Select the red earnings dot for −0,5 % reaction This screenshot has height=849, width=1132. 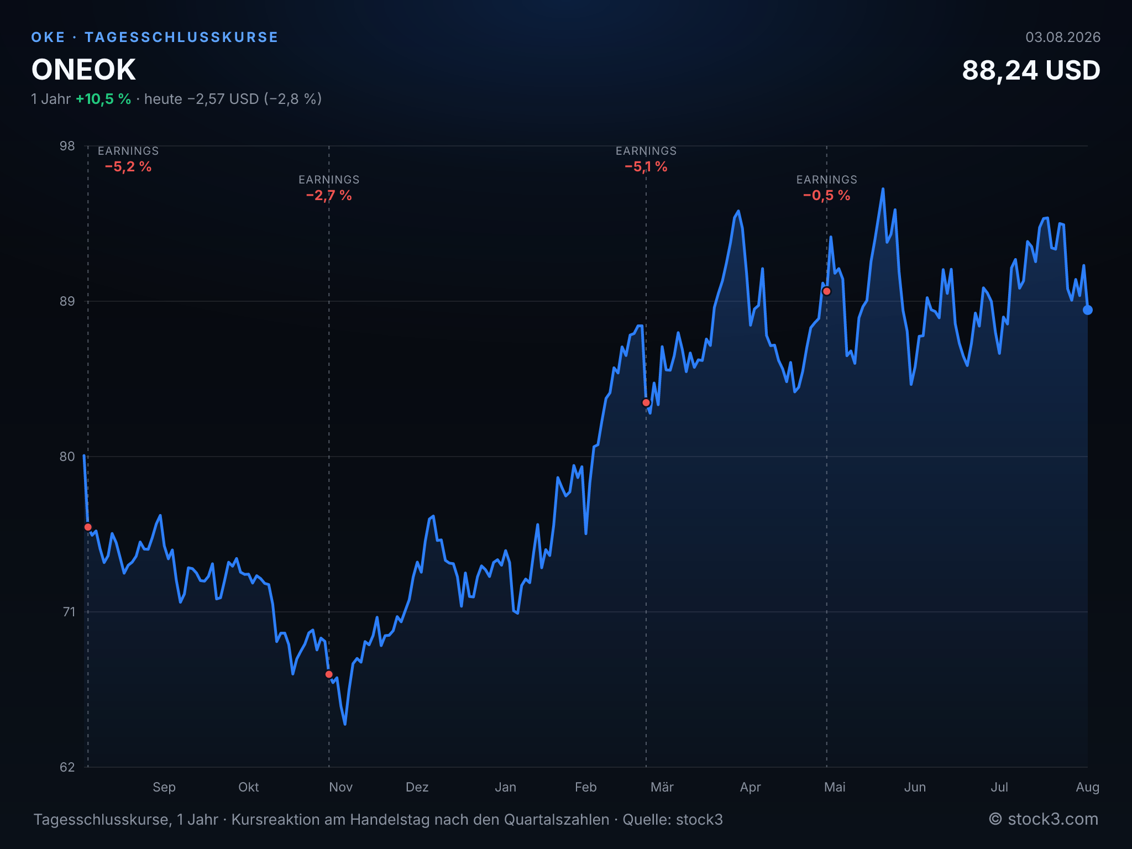coord(827,291)
